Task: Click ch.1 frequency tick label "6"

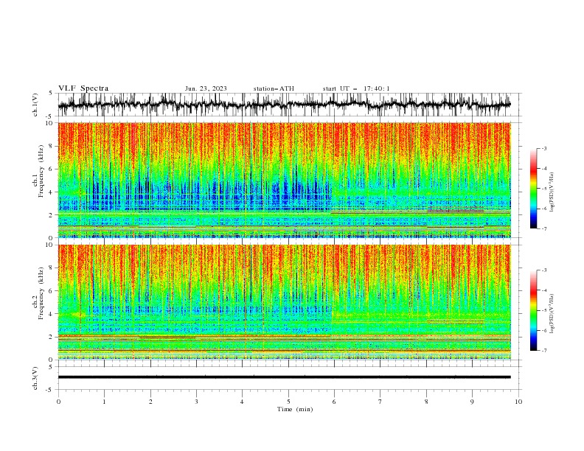Action: [x=52, y=169]
